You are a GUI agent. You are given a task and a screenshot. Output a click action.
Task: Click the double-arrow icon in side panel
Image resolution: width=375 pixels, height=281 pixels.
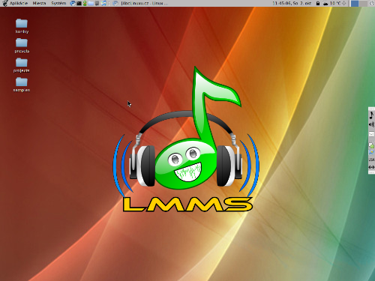coord(371,167)
